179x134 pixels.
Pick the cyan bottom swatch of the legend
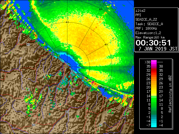point(154,125)
